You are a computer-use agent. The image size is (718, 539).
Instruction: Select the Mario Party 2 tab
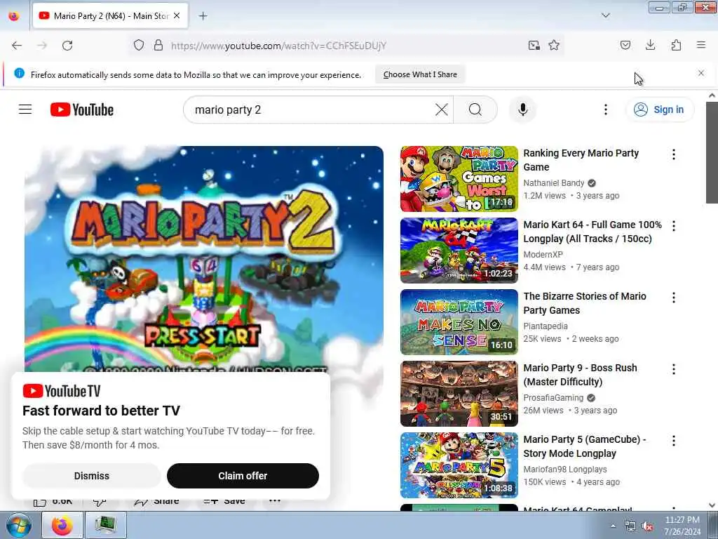click(x=110, y=16)
